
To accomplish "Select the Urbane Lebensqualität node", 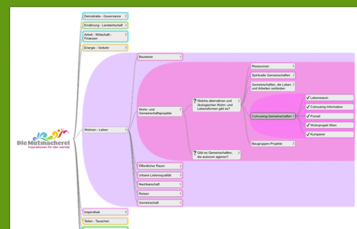I will click(157, 175).
